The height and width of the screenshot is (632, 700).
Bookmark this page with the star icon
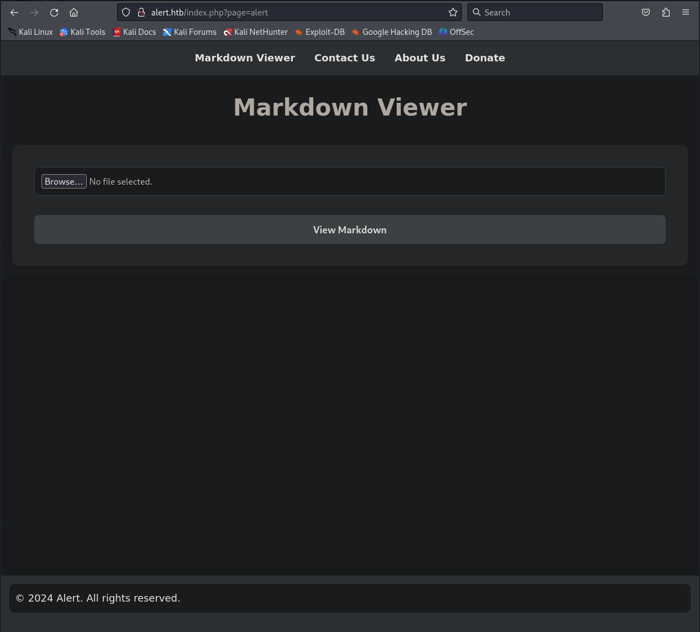tap(453, 12)
